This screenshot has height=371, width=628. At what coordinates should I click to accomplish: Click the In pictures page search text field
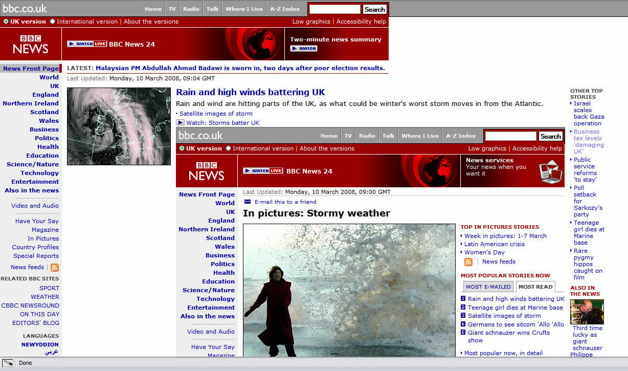(x=511, y=136)
